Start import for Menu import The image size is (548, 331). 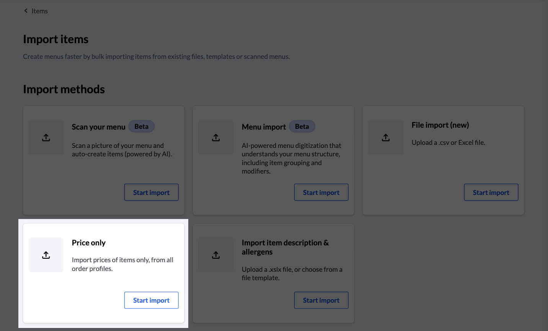point(321,192)
